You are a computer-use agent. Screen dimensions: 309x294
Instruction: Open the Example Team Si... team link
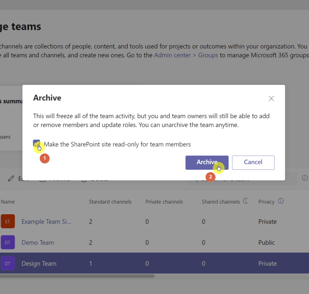click(46, 221)
